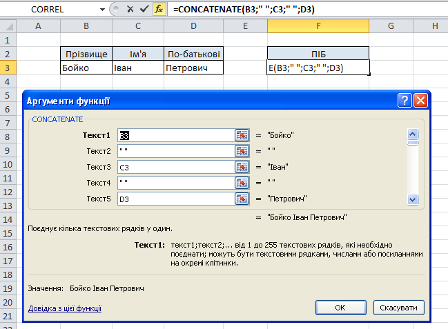Screen dimensions: 448x329
Task: Open the dialog help question mark button
Action: point(405,101)
